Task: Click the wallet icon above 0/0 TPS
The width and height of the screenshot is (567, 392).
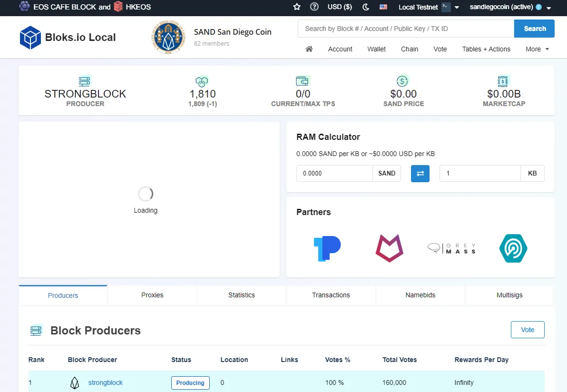Action: point(303,81)
